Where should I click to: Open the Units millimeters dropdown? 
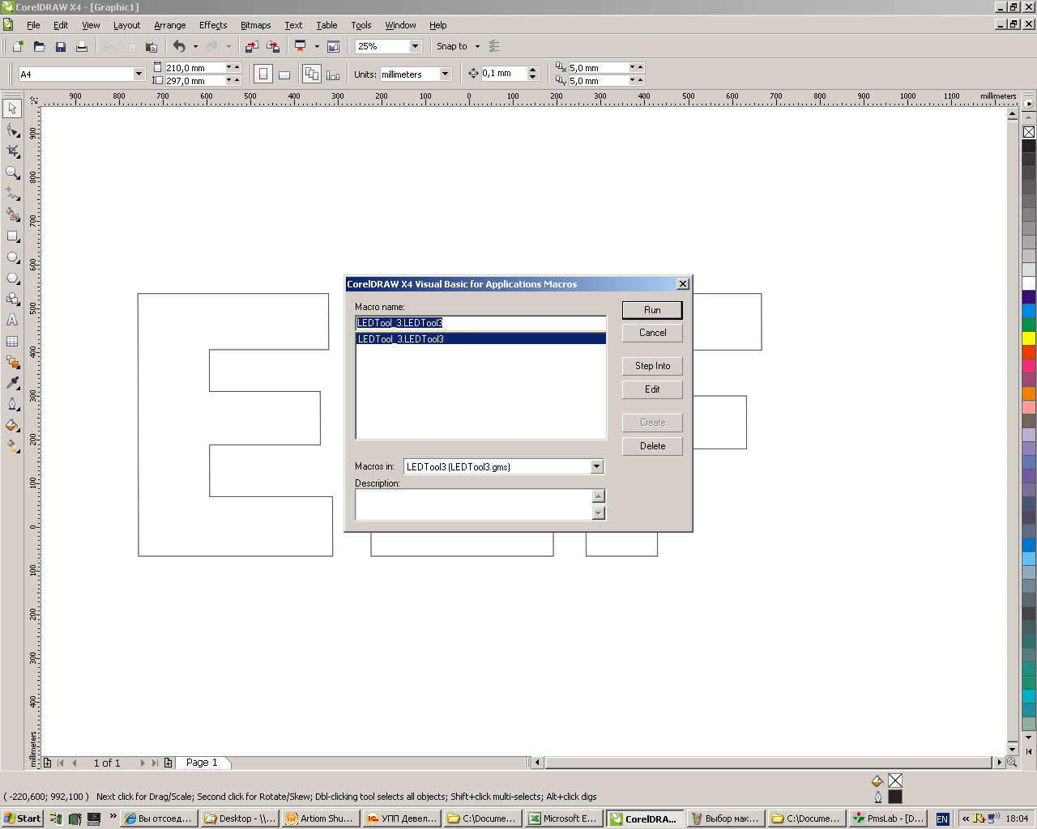click(x=445, y=74)
